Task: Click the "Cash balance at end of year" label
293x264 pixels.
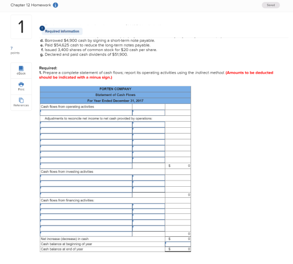Action: tap(62, 249)
